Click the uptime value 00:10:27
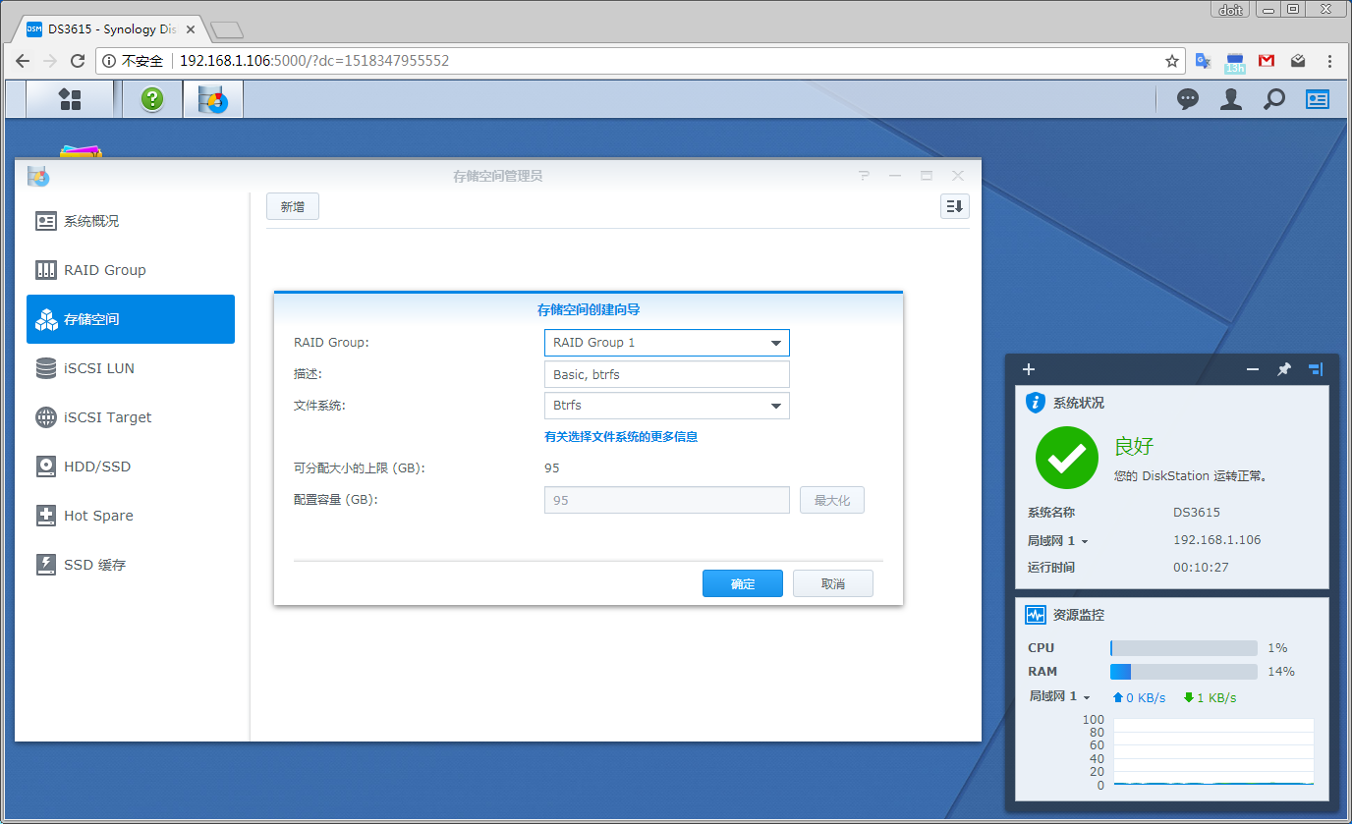 tap(1201, 568)
